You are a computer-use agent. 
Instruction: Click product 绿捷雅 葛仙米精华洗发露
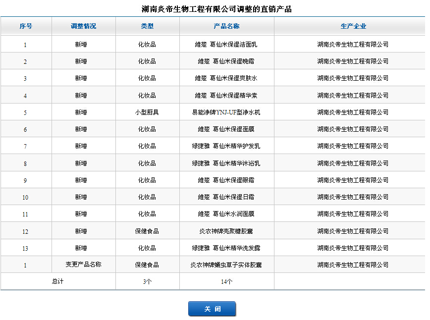click(226, 248)
